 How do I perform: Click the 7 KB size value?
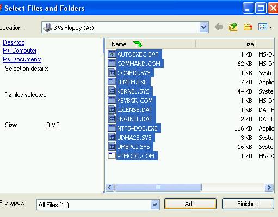tap(246, 82)
